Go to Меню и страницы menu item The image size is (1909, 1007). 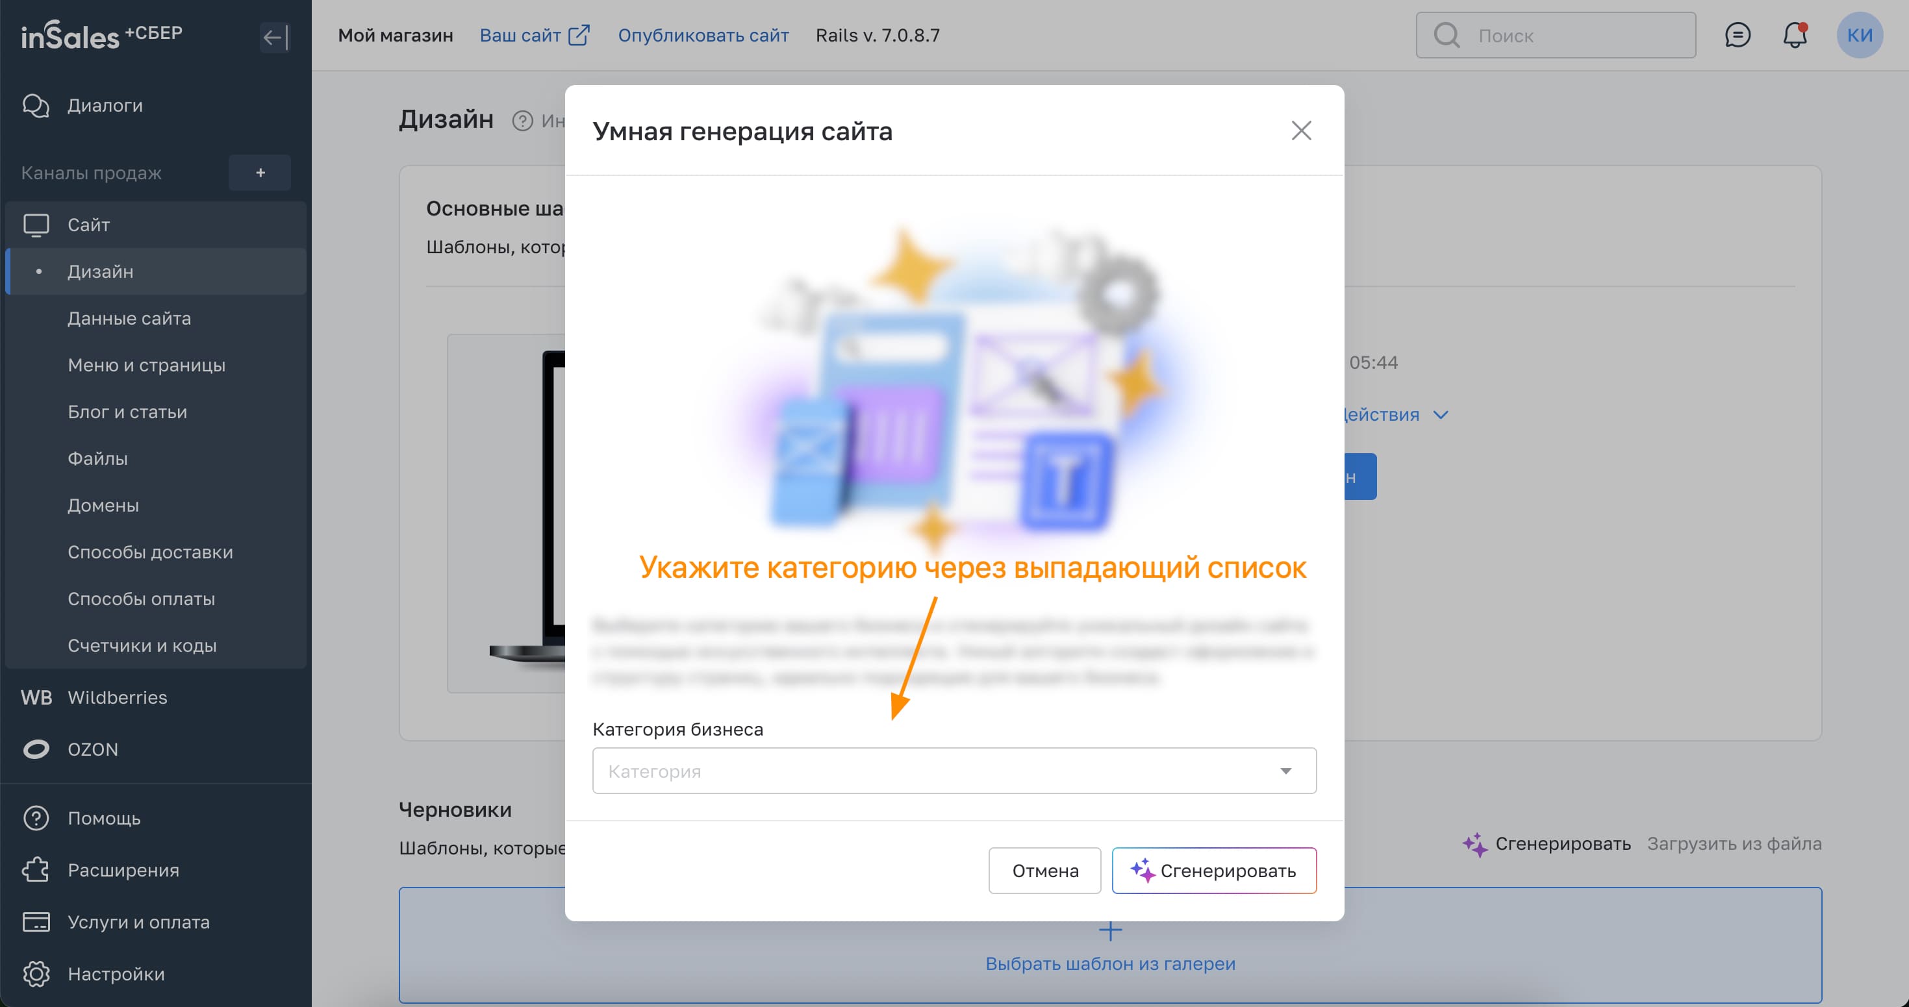146,366
